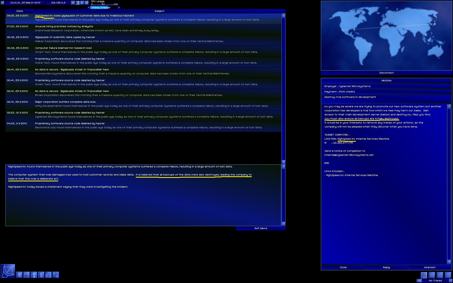Click the X icon beside the date
This screenshot has width=453, height=283.
(2, 3)
